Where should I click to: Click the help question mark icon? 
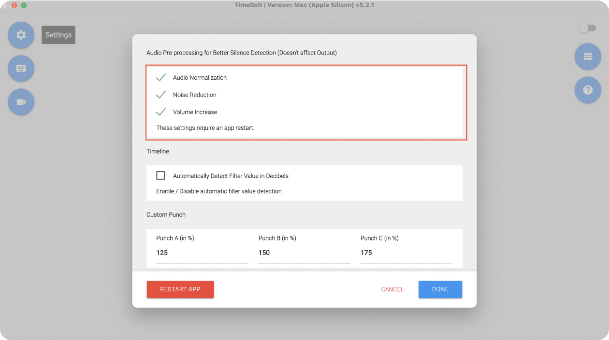click(x=588, y=90)
